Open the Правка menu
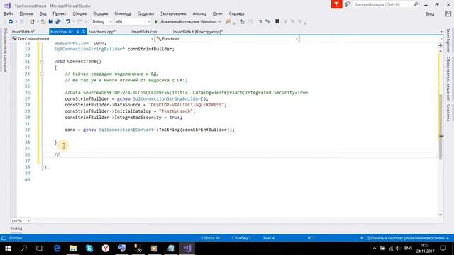 [26, 13]
